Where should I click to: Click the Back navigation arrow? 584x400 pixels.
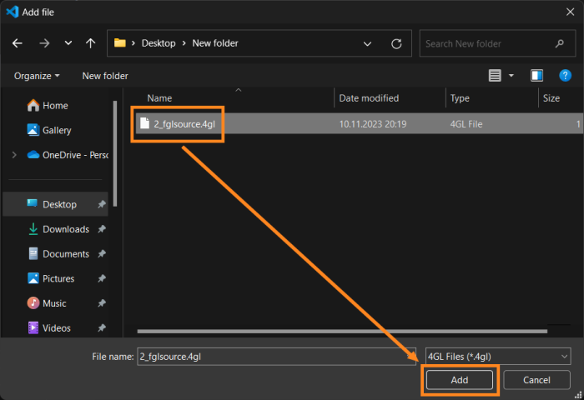(x=18, y=43)
